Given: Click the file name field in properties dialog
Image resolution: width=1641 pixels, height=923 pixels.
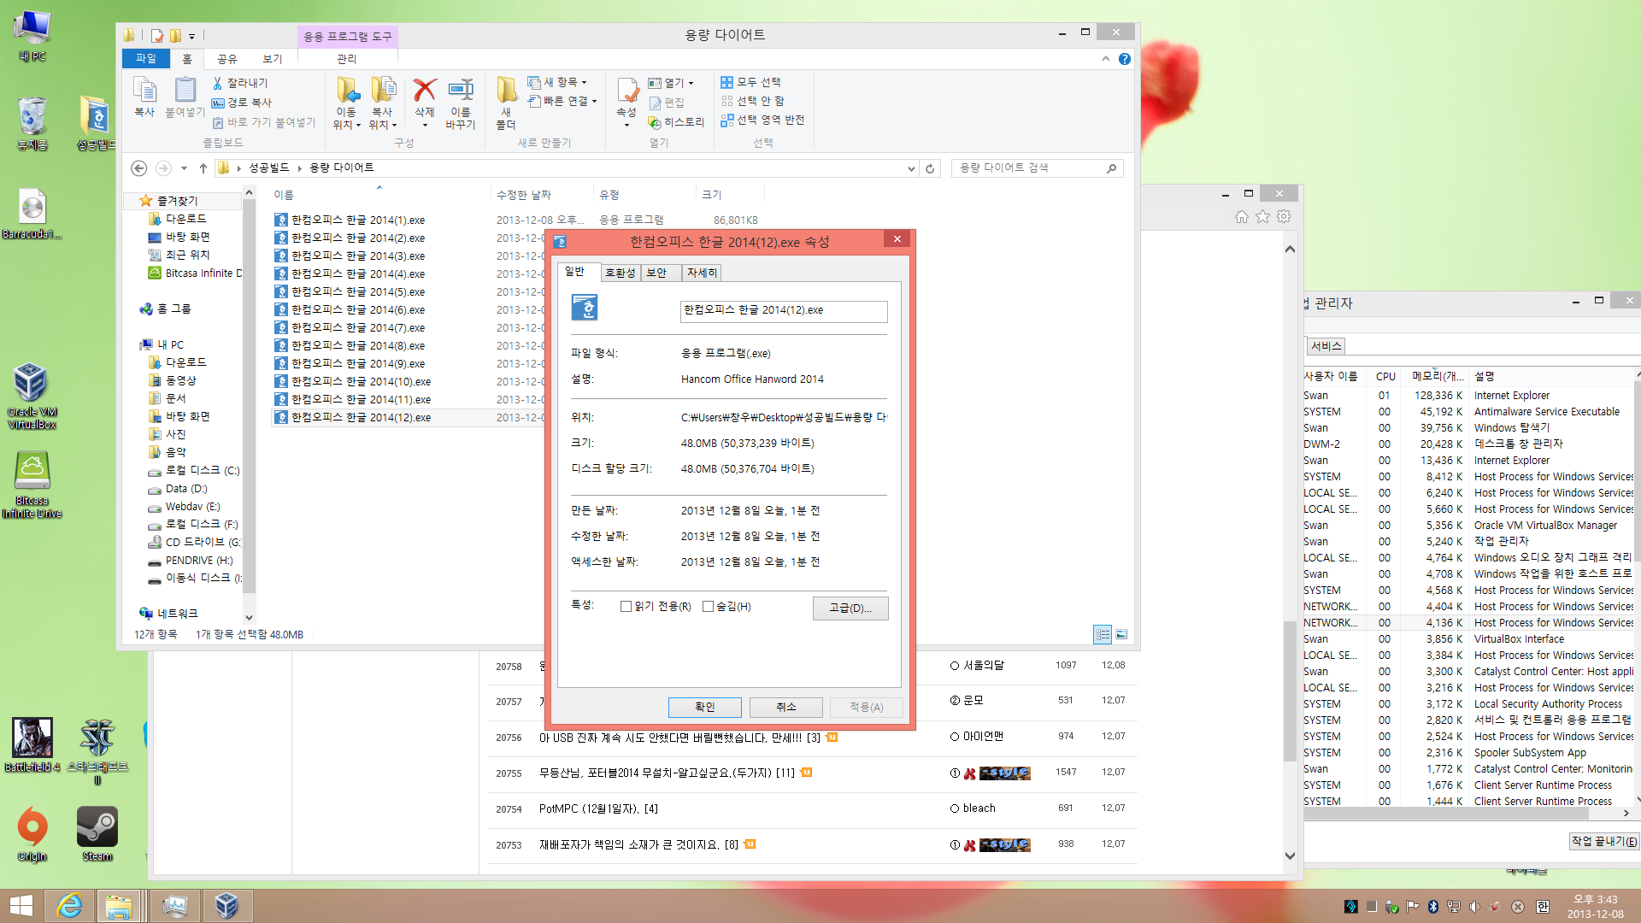Looking at the screenshot, I should click(784, 310).
